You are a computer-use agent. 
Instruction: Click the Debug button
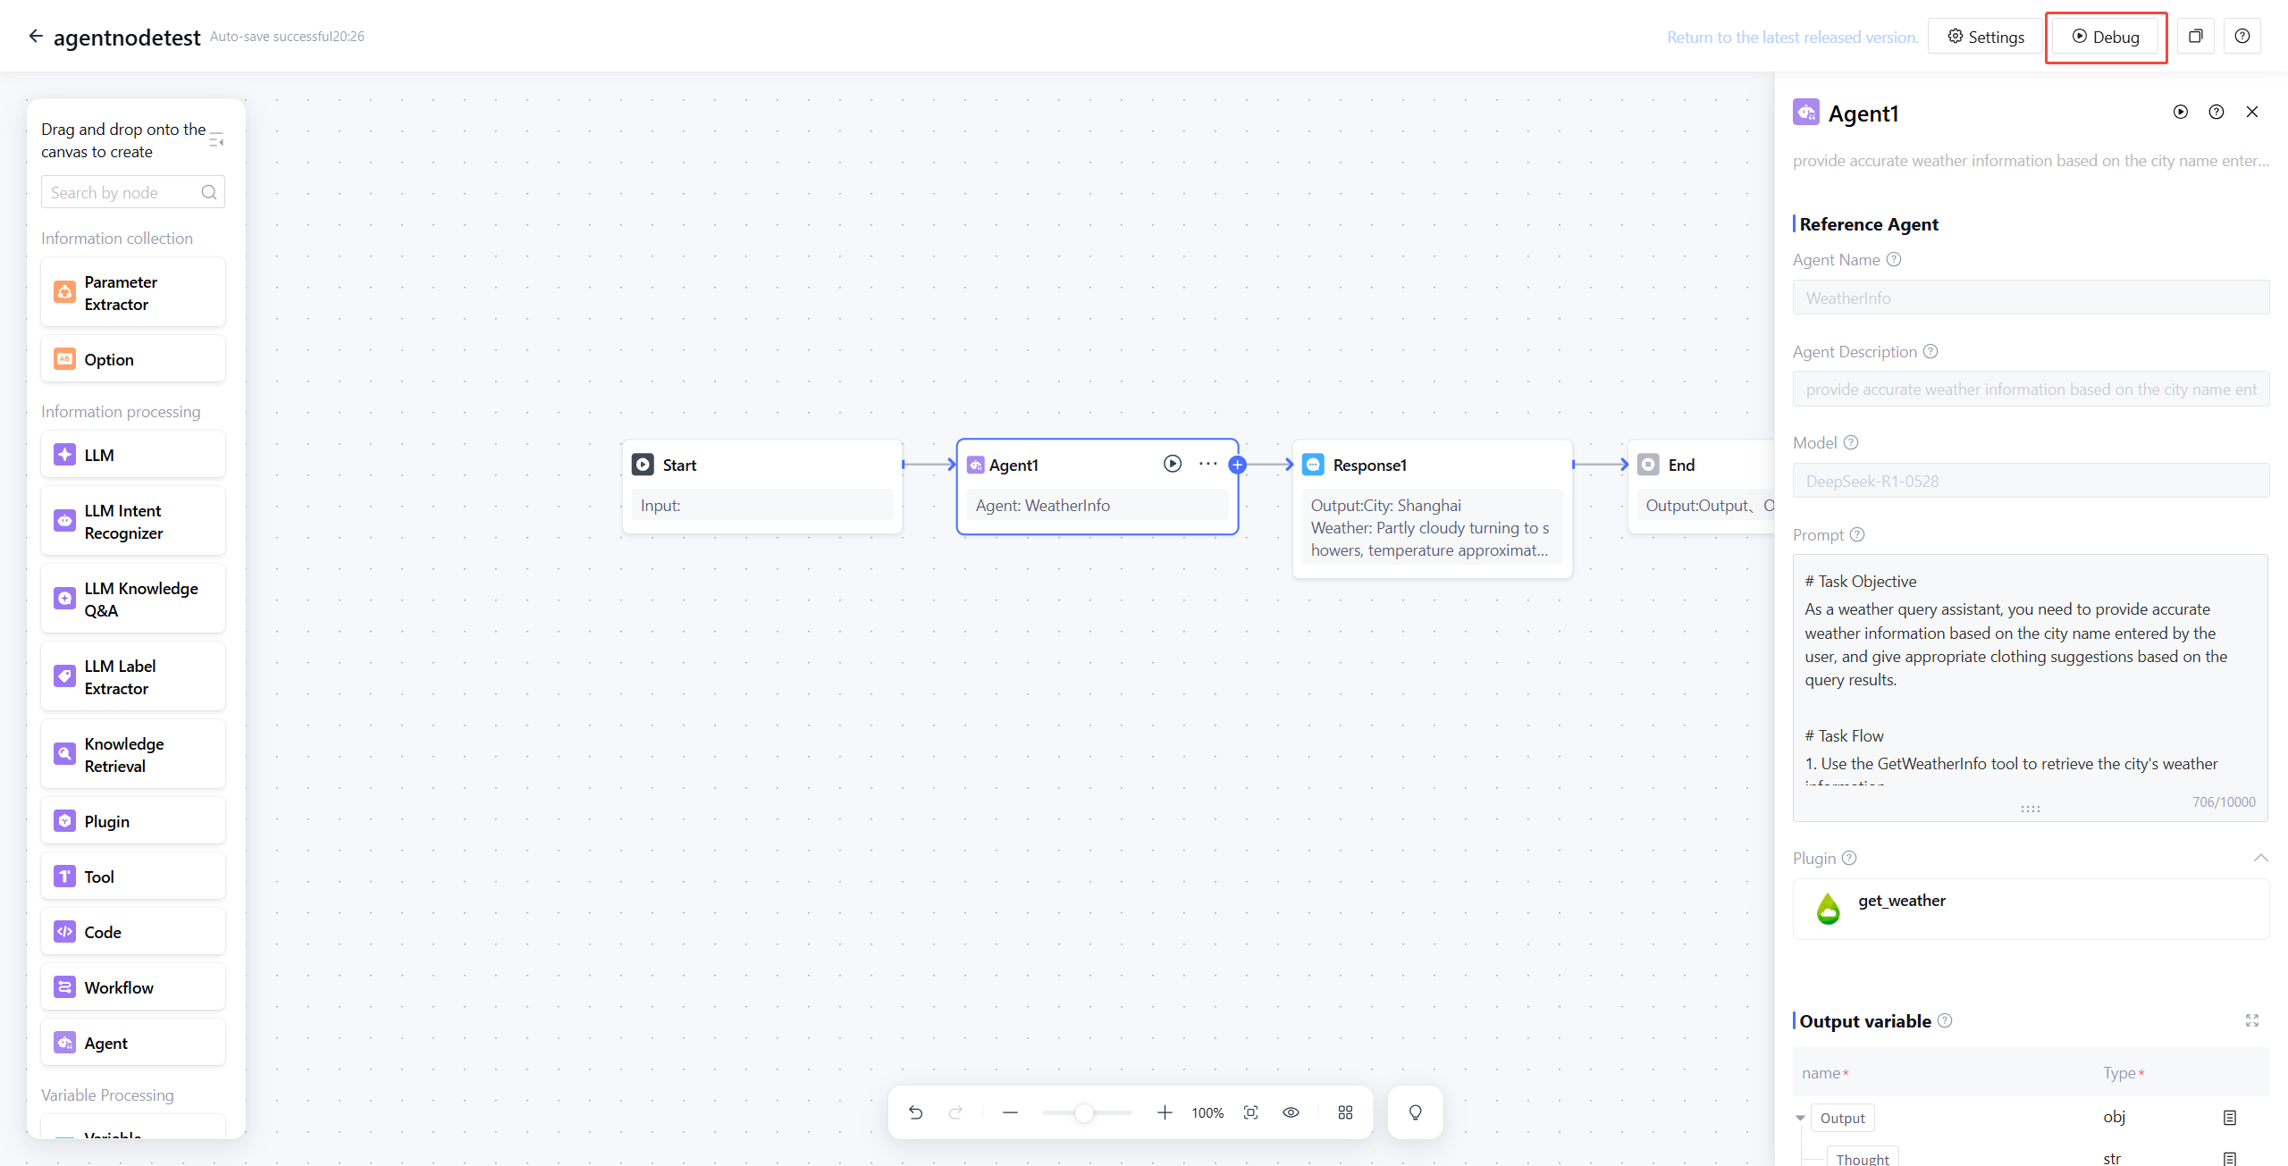pyautogui.click(x=2106, y=37)
